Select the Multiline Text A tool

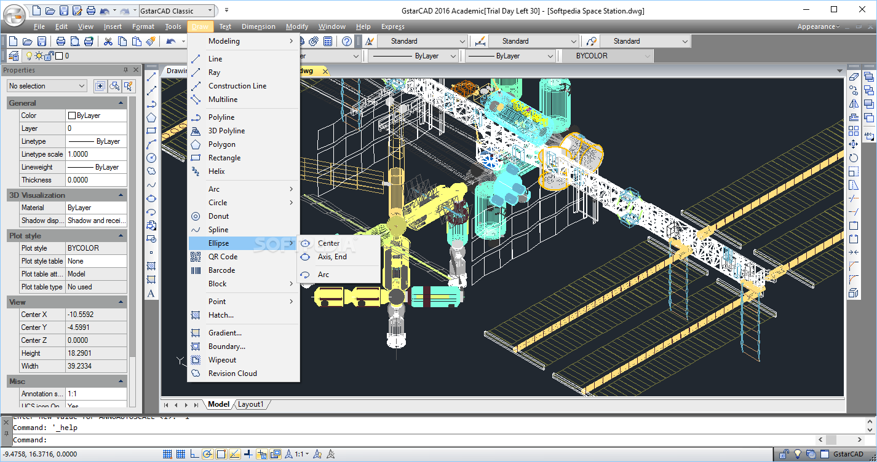(151, 293)
